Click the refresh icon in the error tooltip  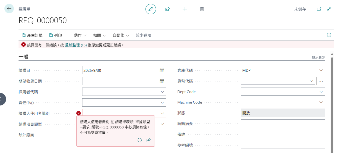click(140, 140)
